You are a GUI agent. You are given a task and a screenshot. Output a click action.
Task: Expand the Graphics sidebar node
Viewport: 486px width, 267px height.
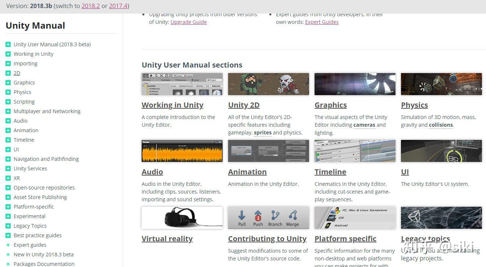(8, 83)
